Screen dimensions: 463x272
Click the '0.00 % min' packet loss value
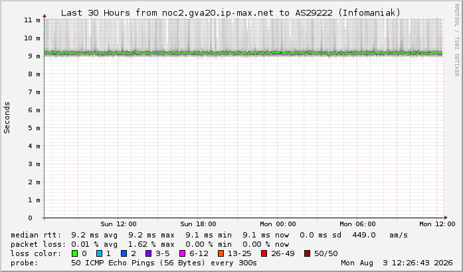click(209, 244)
